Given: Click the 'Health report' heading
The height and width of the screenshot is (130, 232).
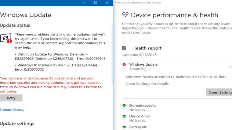Looking at the screenshot, I should click(x=147, y=48).
